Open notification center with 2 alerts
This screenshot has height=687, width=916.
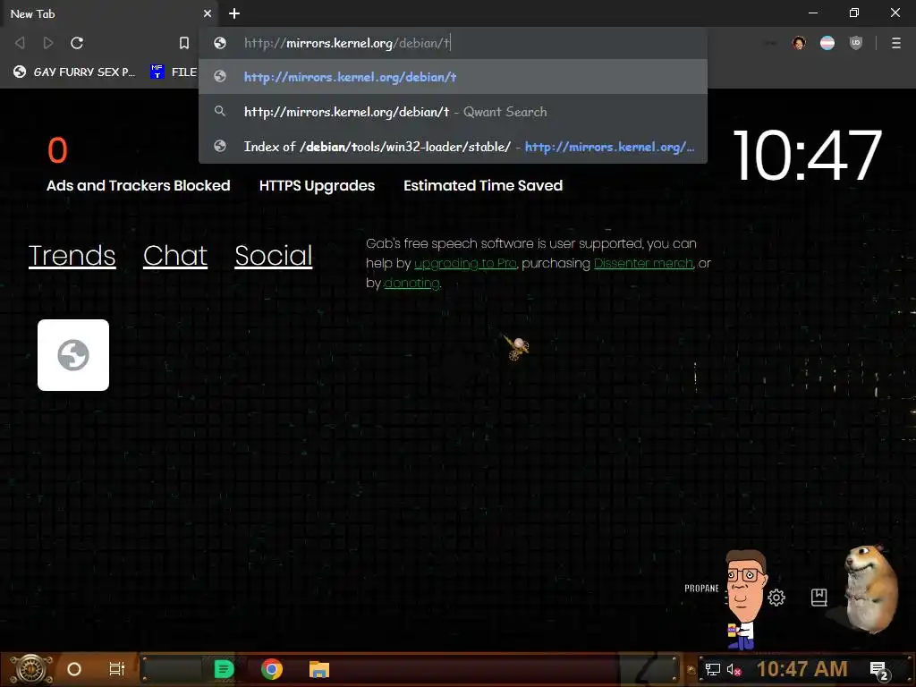coord(879,671)
